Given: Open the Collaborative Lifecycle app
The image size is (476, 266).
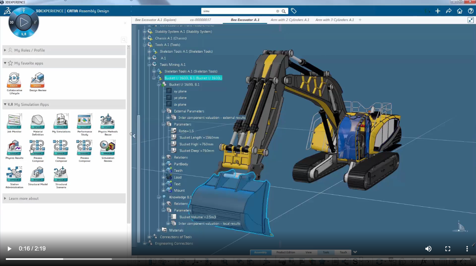Looking at the screenshot, I should pyautogui.click(x=15, y=83).
